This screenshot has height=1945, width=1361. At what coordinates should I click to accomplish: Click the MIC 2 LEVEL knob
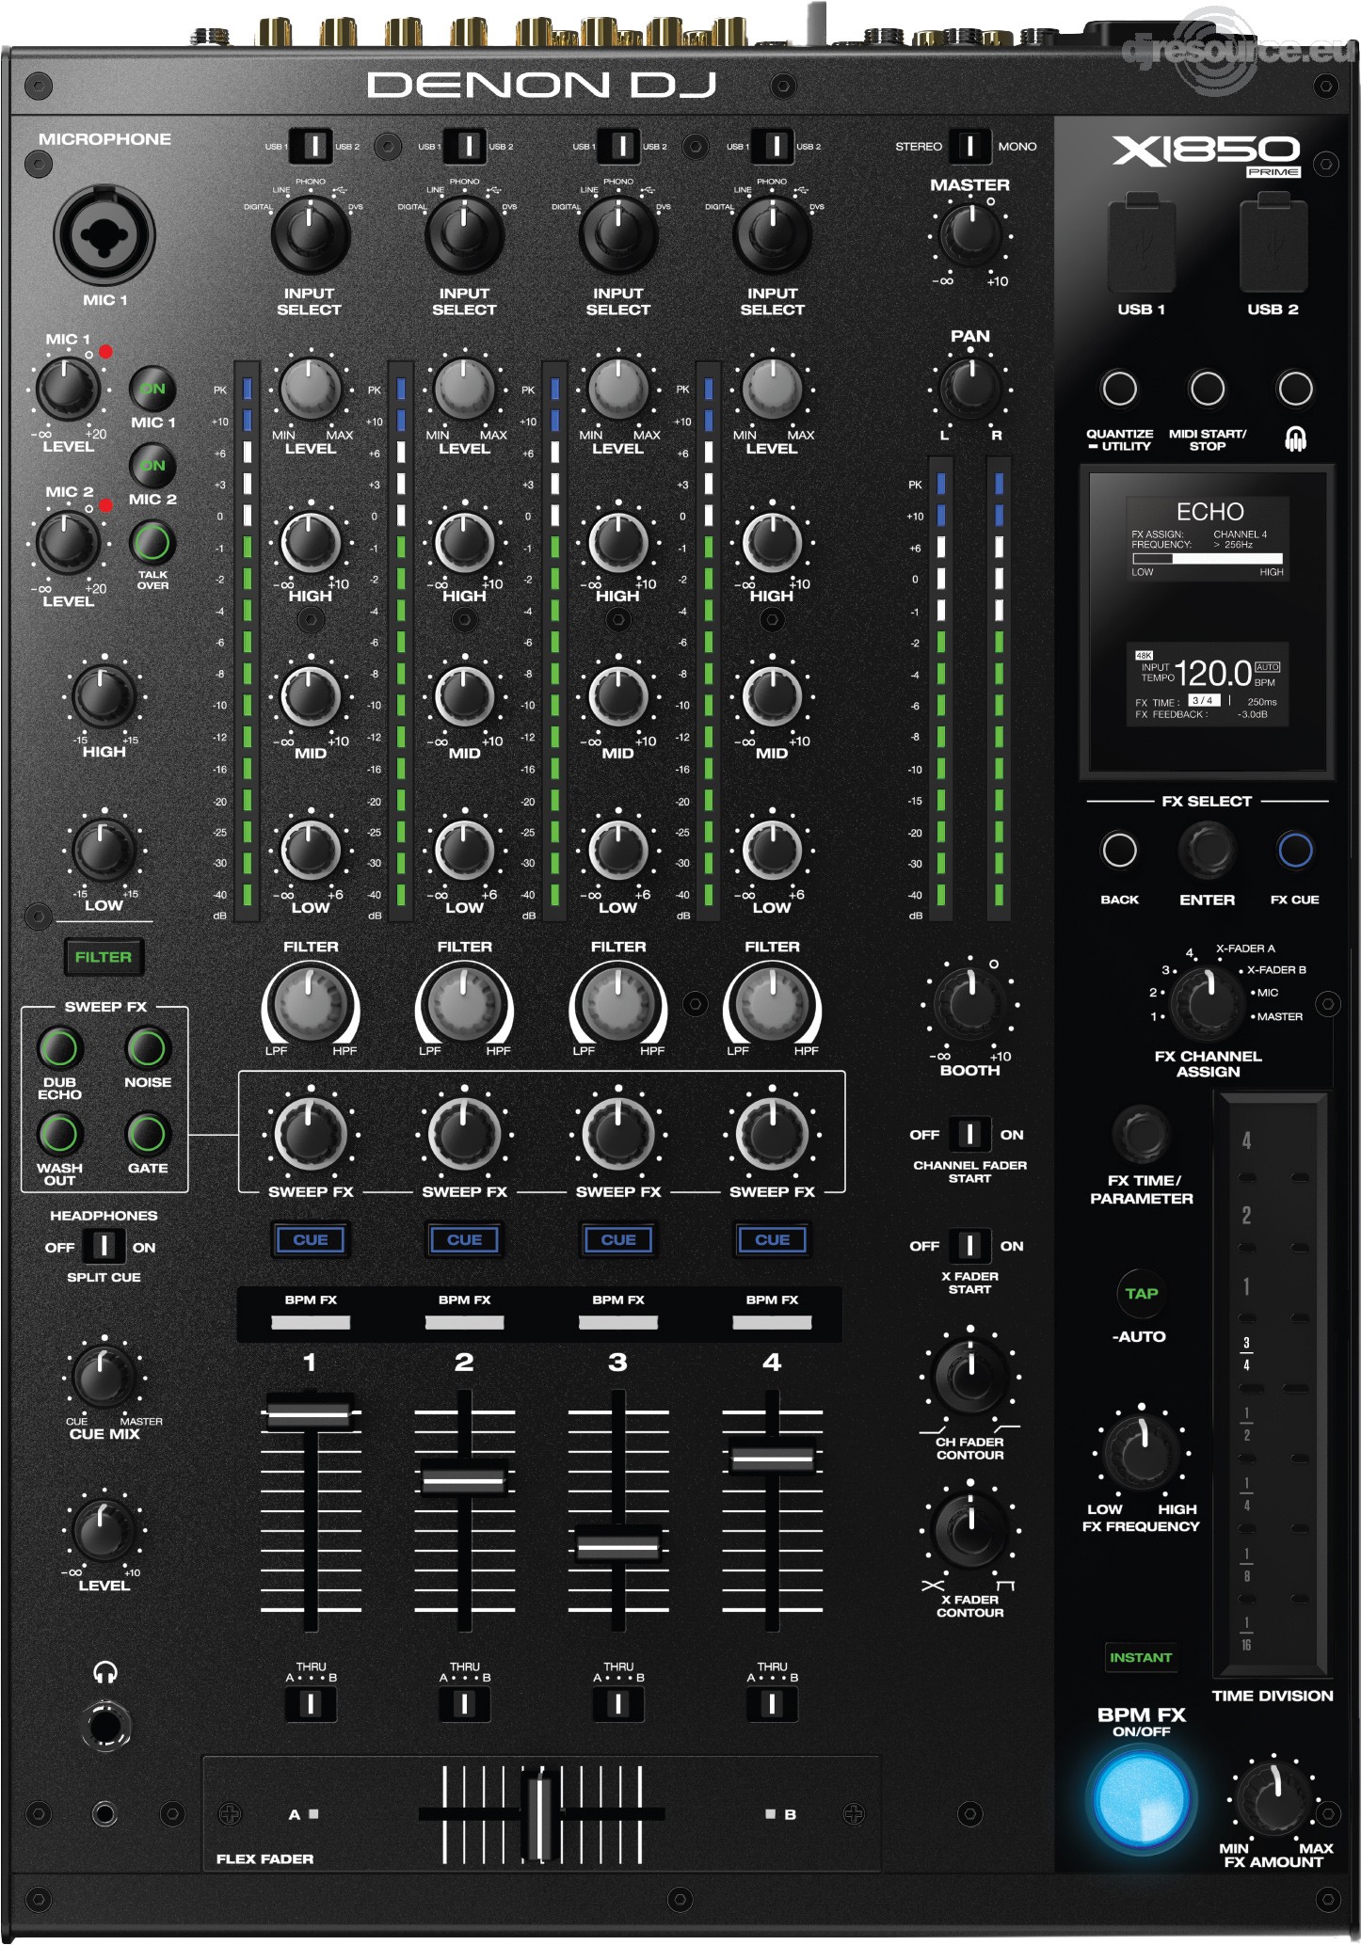click(x=68, y=542)
